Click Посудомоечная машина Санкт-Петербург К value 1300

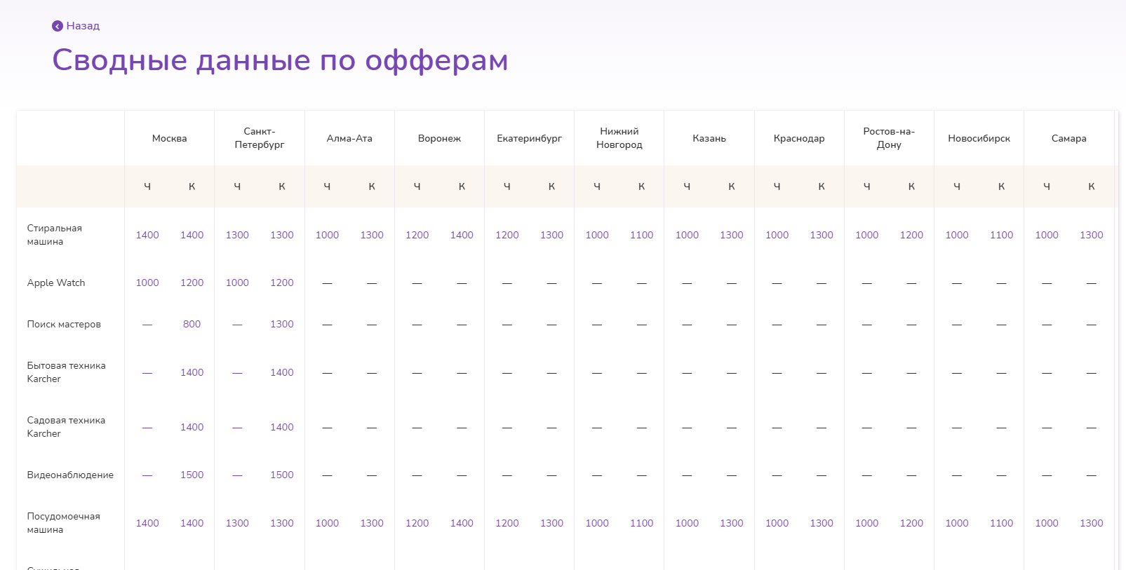click(x=282, y=523)
